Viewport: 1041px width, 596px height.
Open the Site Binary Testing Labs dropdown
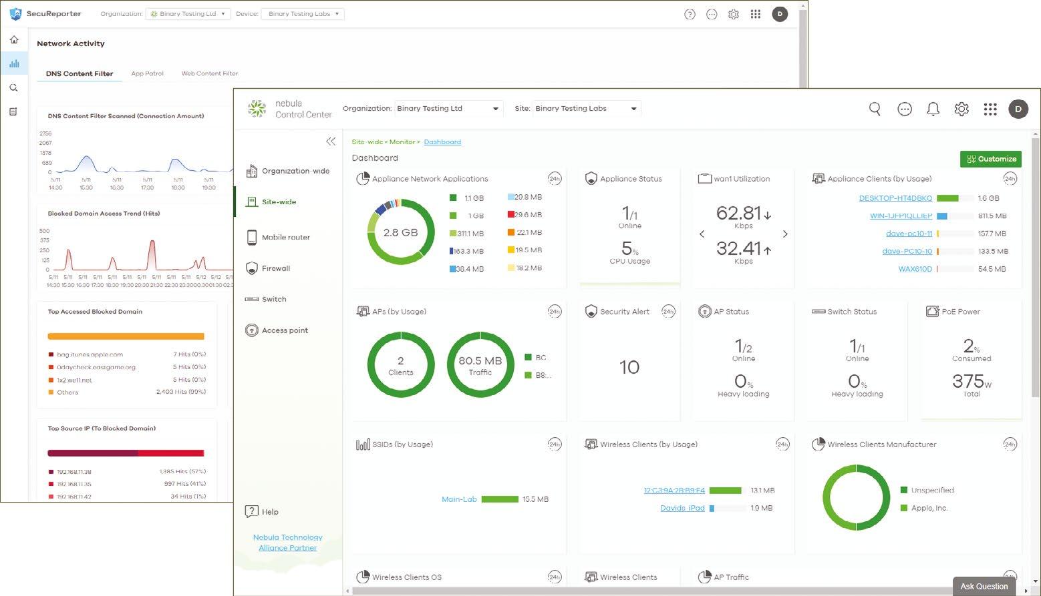coord(587,108)
